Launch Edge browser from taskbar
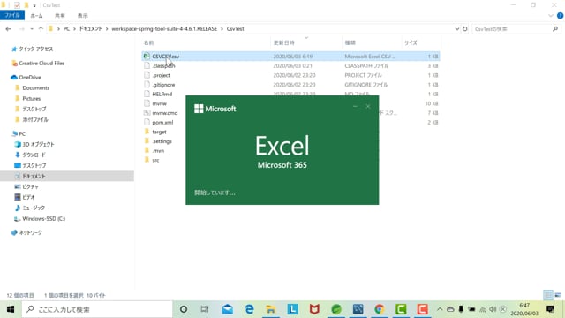Viewport: 565px width, 318px height. (249, 309)
